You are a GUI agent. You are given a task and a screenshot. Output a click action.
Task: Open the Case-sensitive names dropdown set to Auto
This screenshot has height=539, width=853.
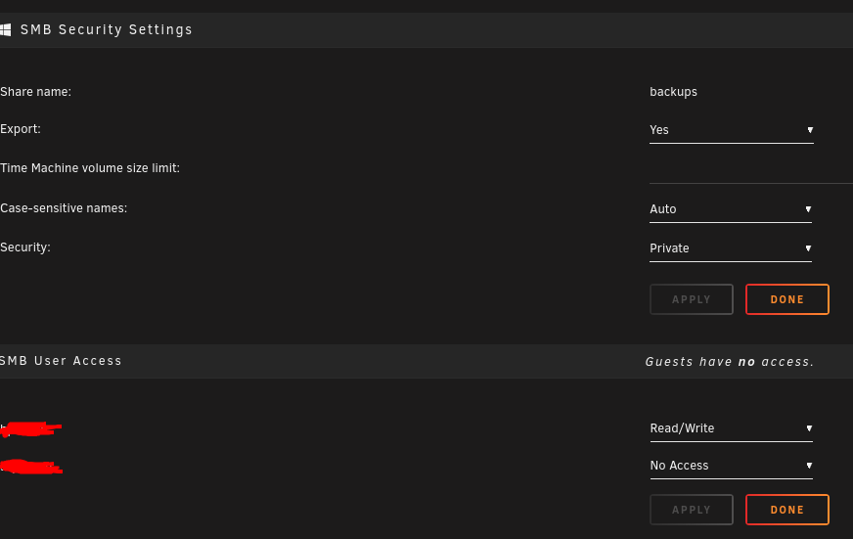pos(730,209)
